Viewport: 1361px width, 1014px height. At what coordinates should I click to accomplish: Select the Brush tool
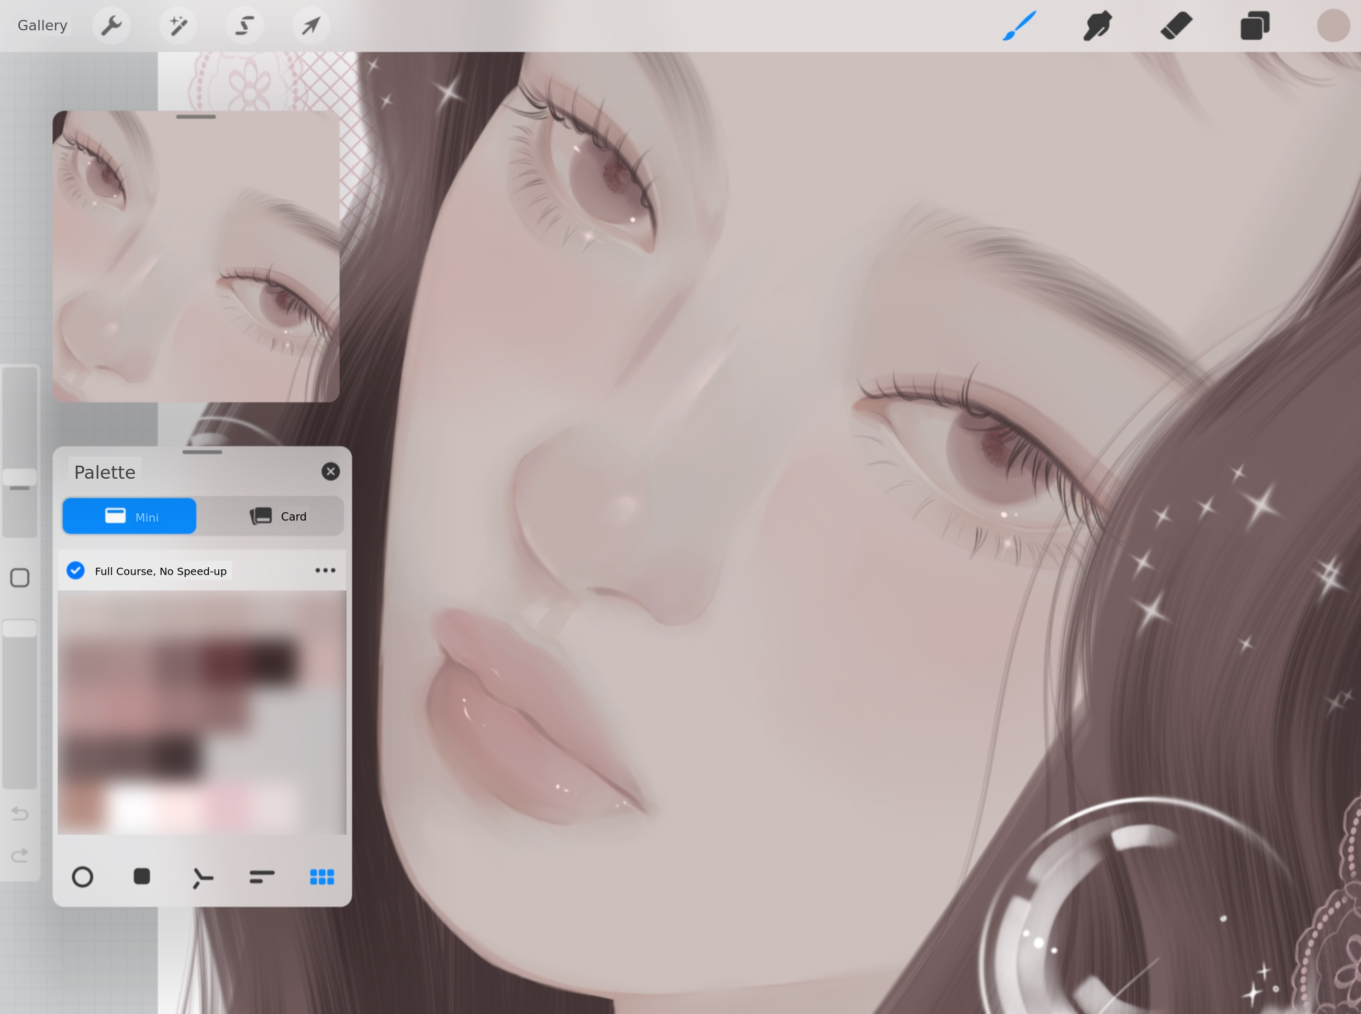pyautogui.click(x=1020, y=26)
